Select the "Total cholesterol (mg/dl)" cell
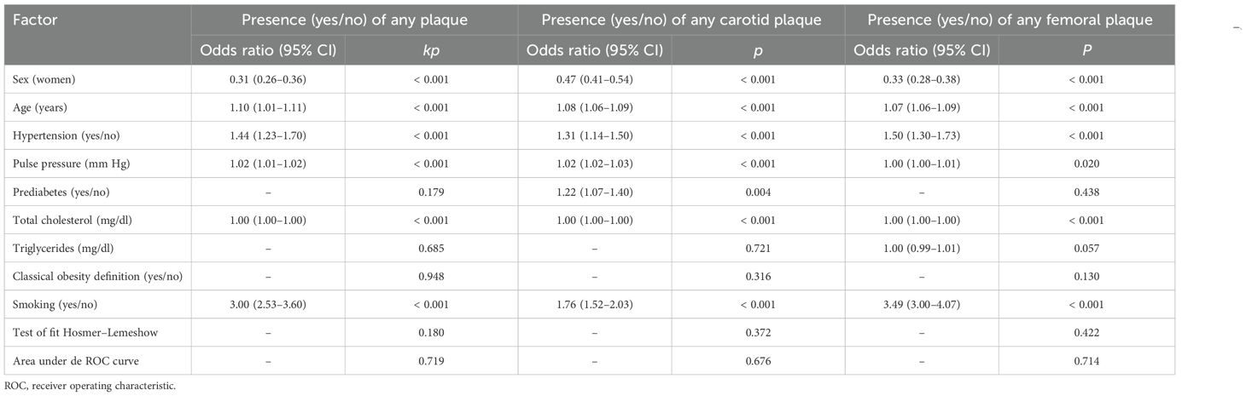 (x=71, y=220)
